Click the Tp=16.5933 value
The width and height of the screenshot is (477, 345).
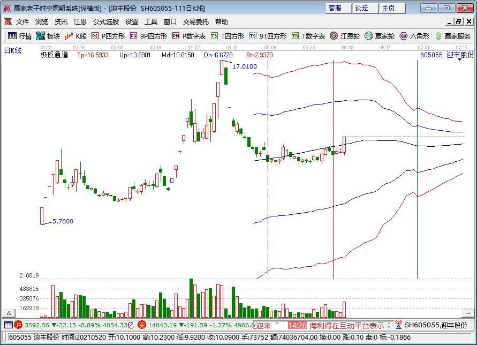click(x=93, y=55)
